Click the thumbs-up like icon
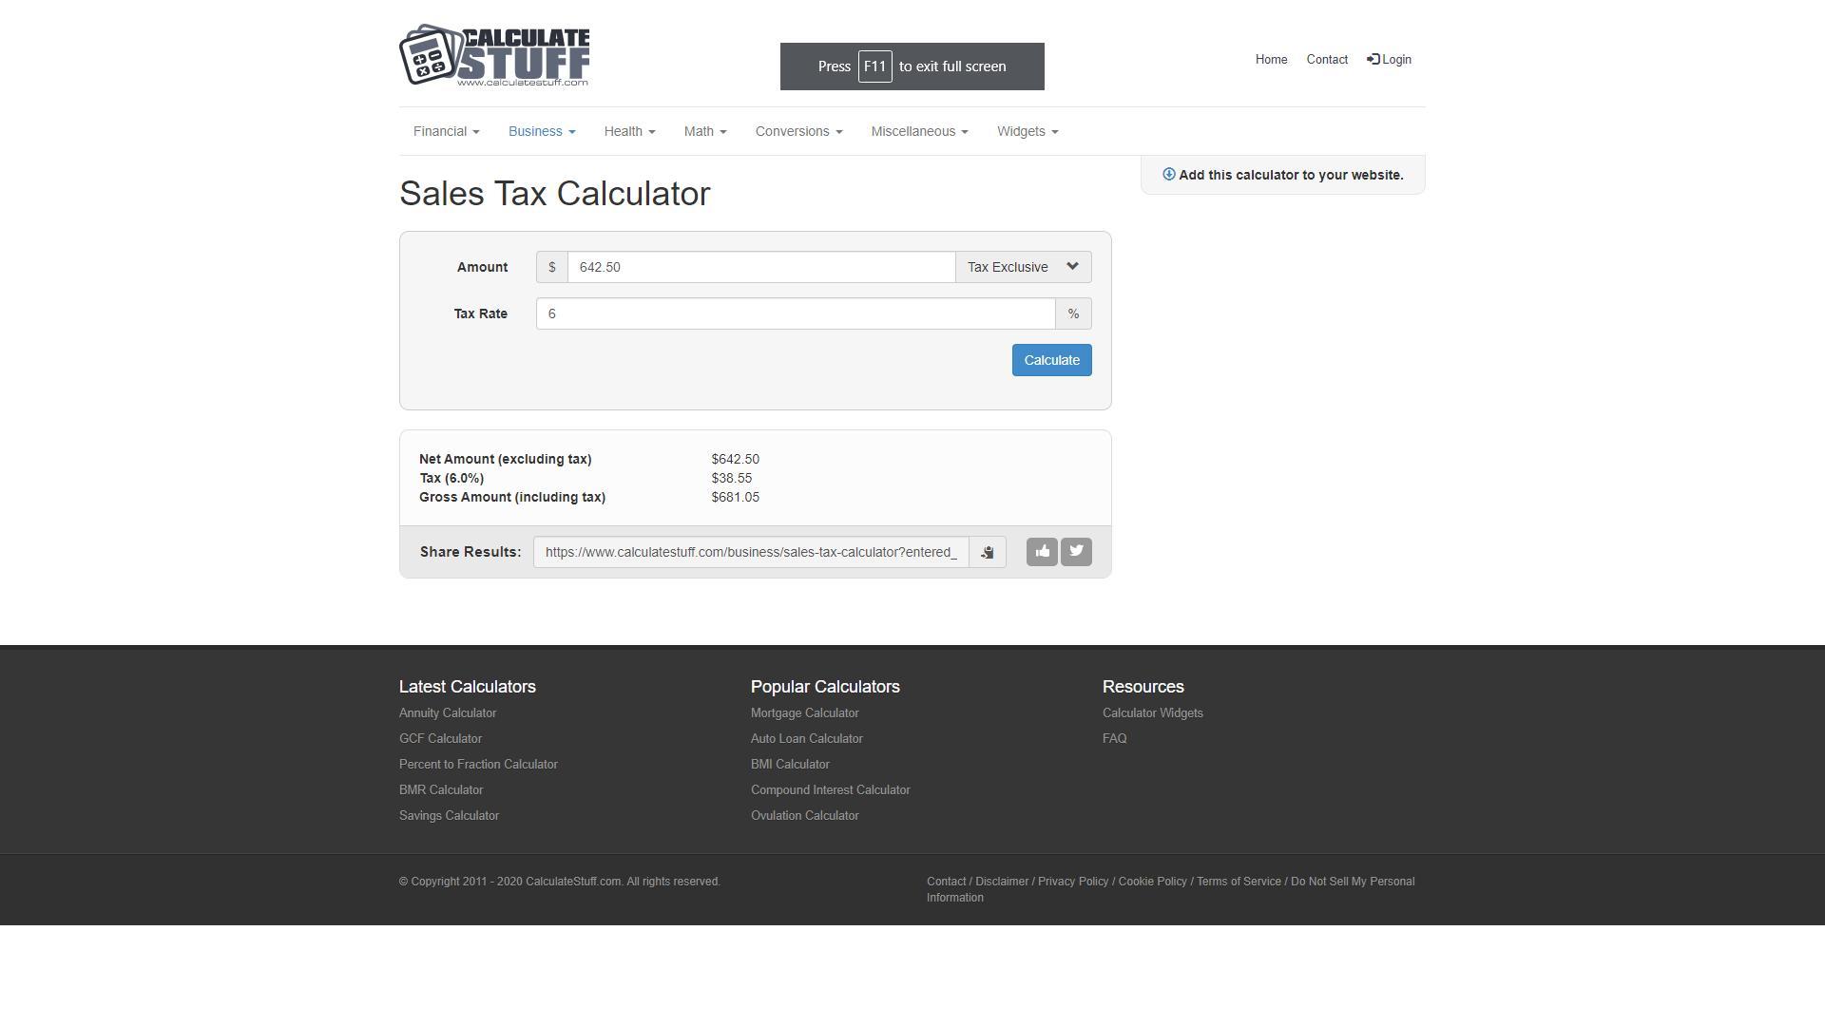The height and width of the screenshot is (1026, 1825). 1042,552
